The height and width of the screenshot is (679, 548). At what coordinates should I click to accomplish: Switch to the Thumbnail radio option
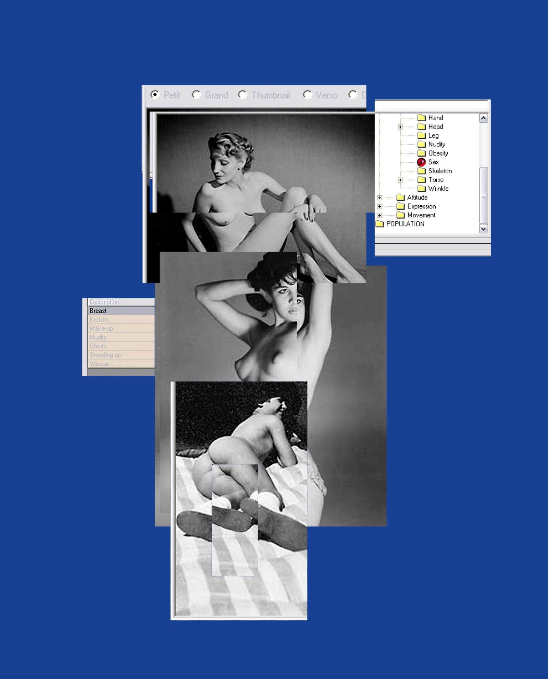(242, 94)
